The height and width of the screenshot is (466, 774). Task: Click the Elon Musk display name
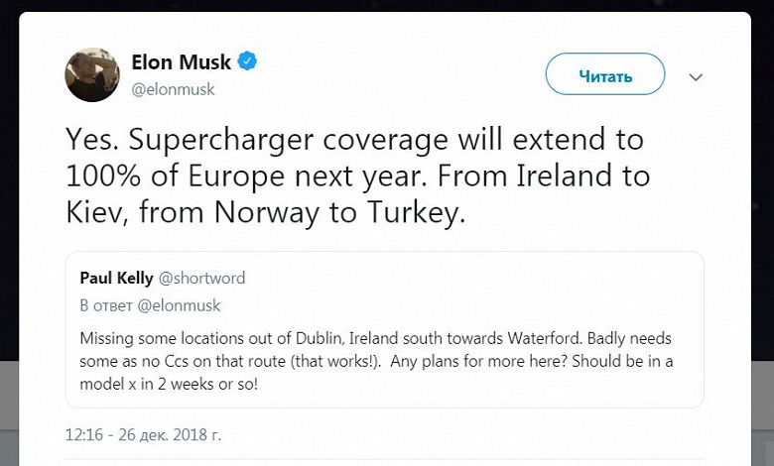click(x=182, y=62)
